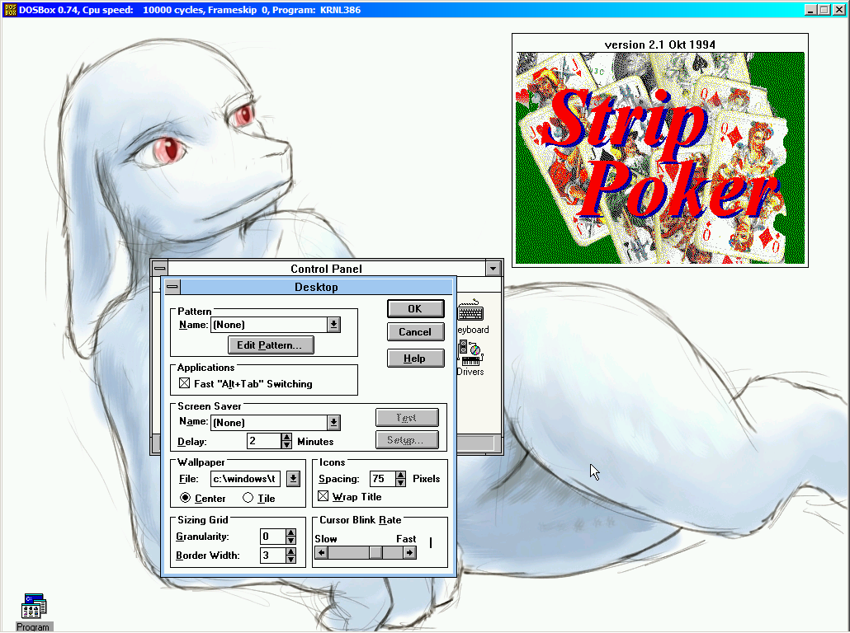Toggle the Wrap Title checkbox

pos(323,497)
